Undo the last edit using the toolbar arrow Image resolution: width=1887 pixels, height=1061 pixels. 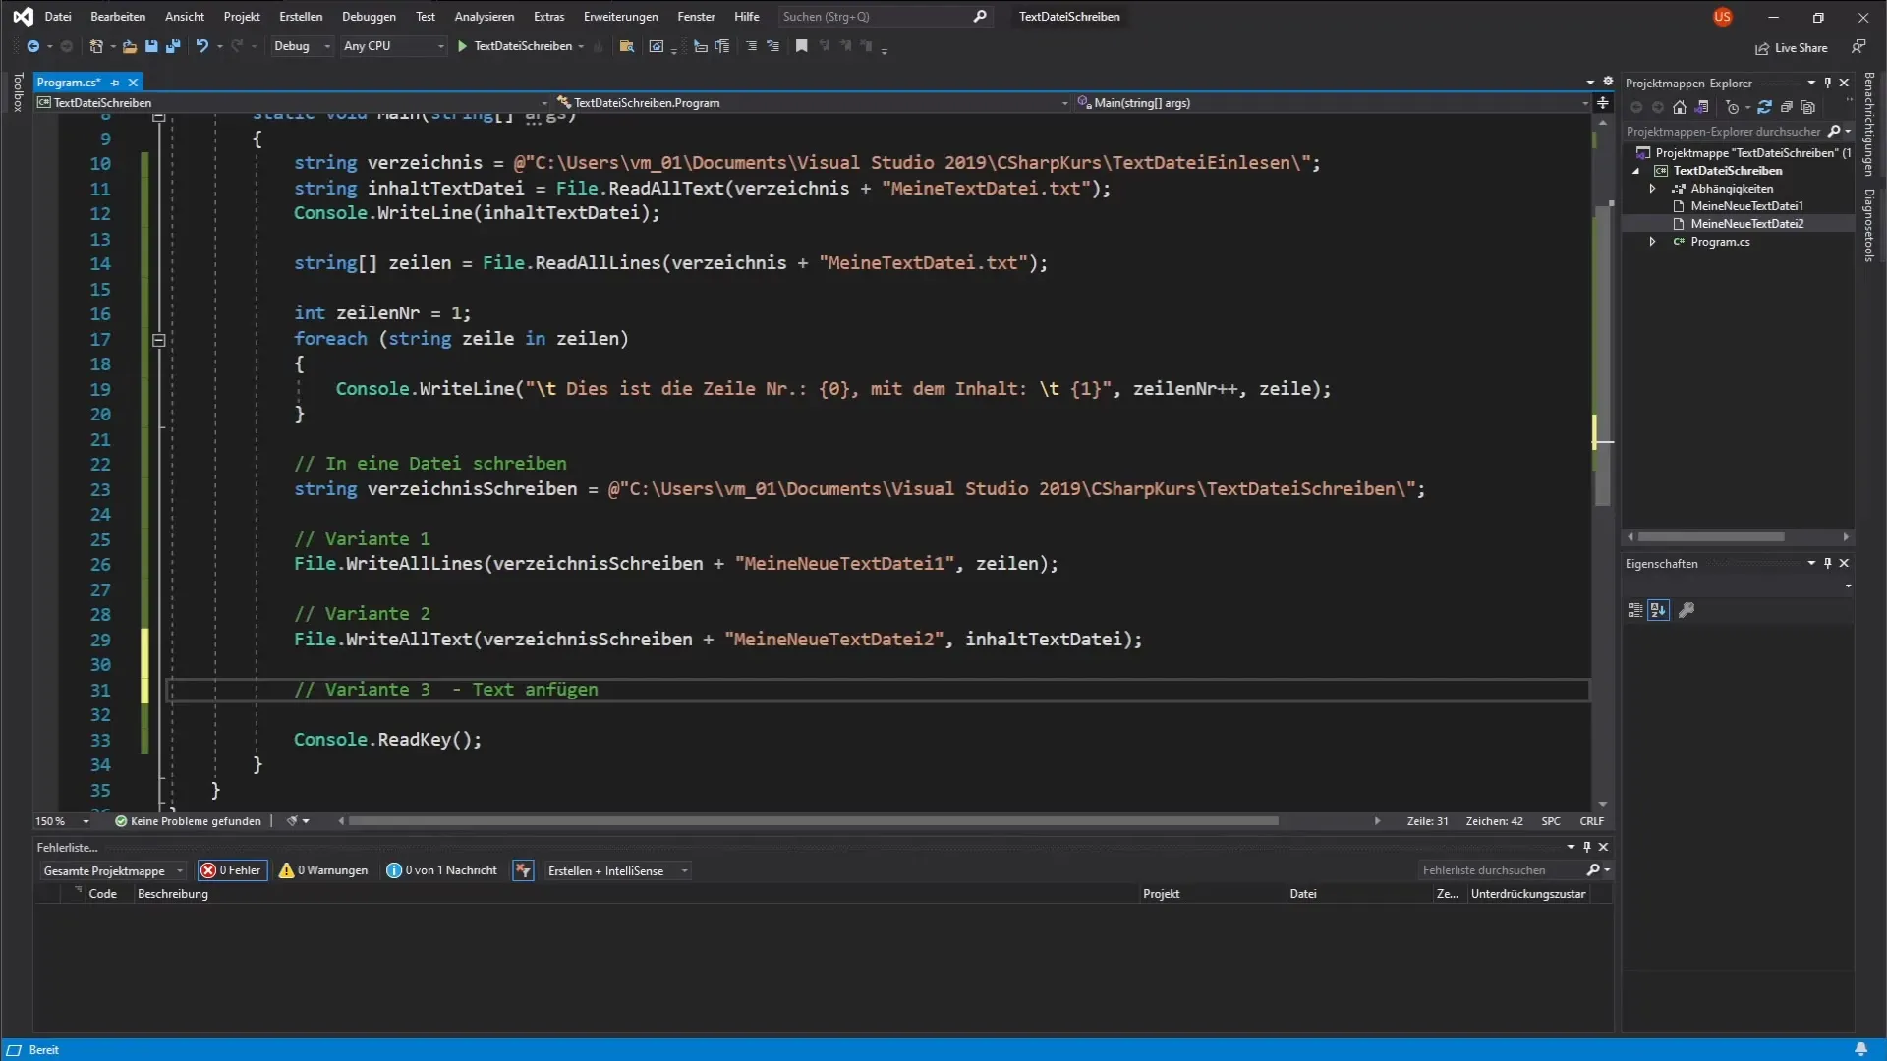pyautogui.click(x=202, y=46)
